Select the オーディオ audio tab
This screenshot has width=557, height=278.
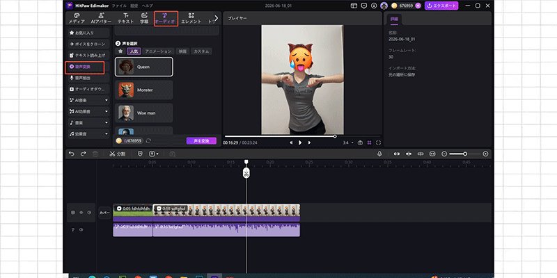pyautogui.click(x=166, y=19)
